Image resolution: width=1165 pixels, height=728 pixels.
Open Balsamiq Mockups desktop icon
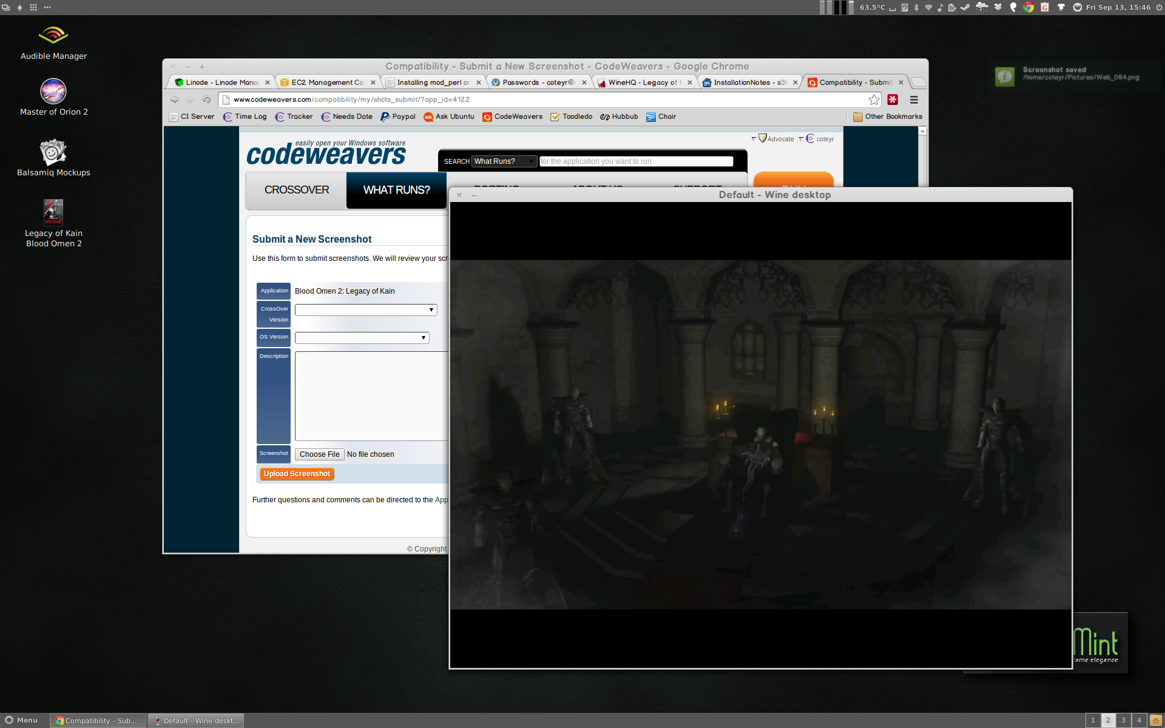(53, 158)
